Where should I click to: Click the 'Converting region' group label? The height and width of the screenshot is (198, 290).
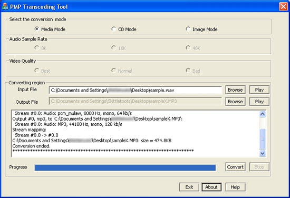pos(27,83)
